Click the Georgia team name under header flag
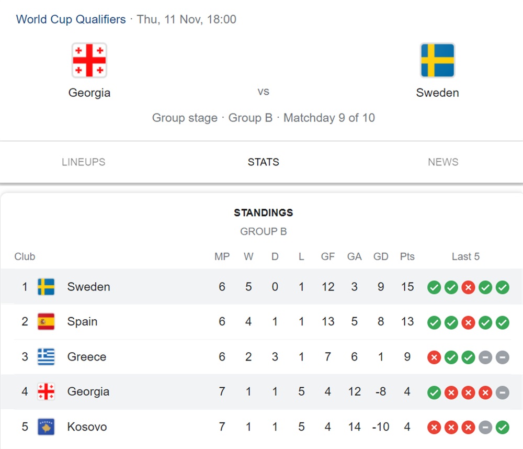 pyautogui.click(x=89, y=93)
